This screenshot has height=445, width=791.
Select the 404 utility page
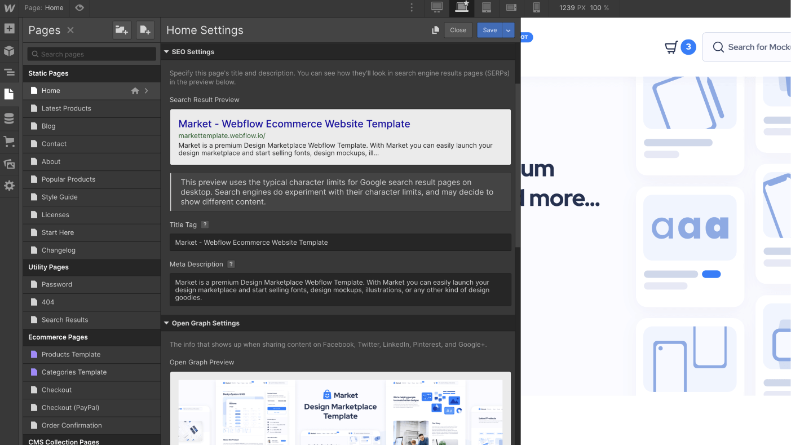92,302
